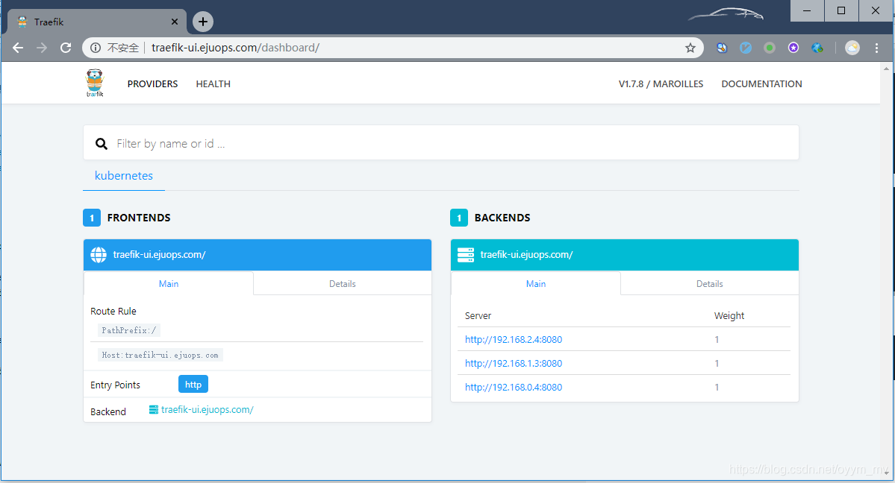Click the browser address bar URL

235,48
